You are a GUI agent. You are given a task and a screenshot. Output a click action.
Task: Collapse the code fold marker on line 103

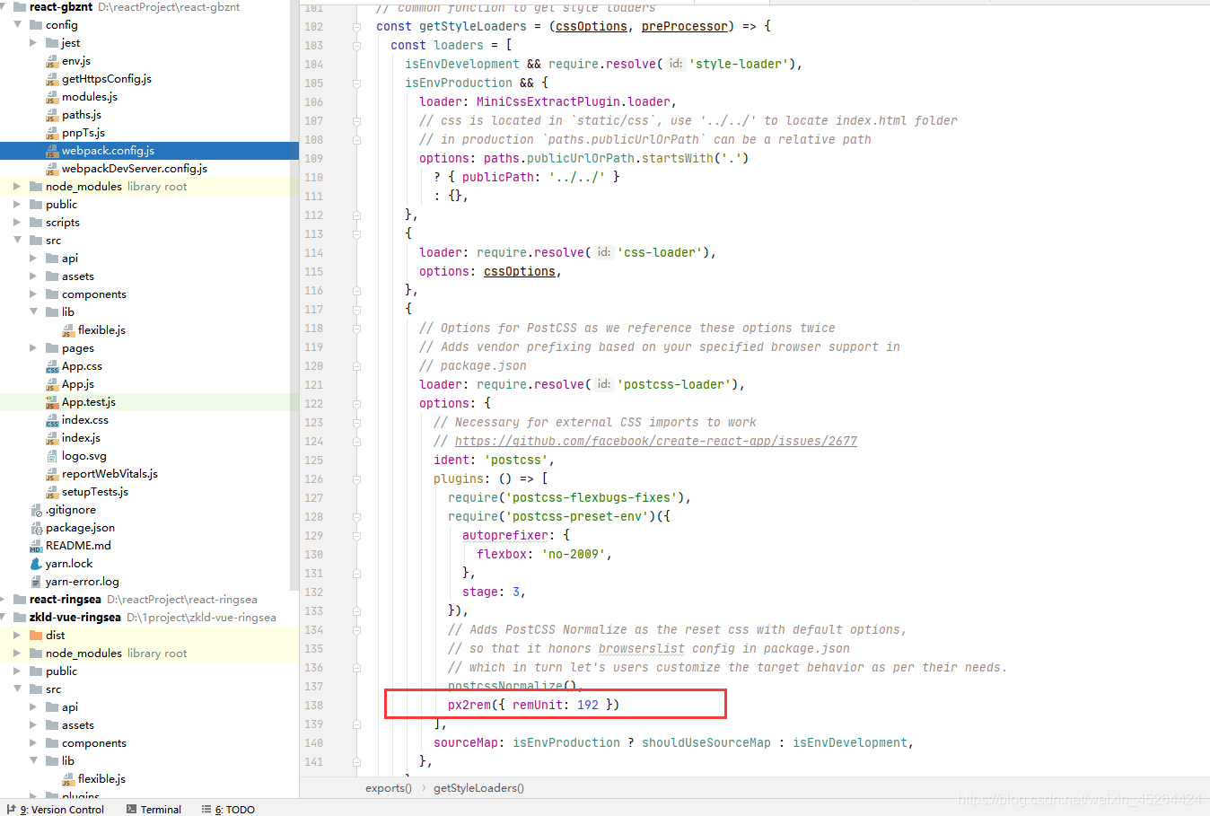[x=356, y=46]
